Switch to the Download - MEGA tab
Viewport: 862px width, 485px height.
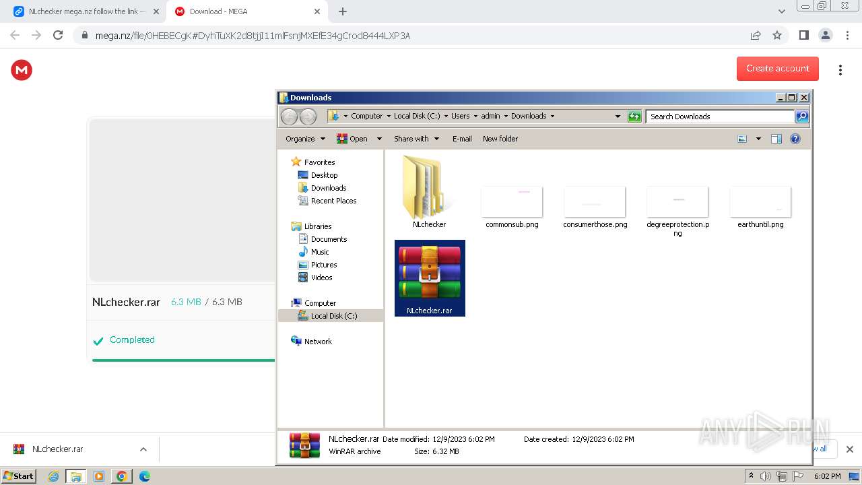click(246, 11)
